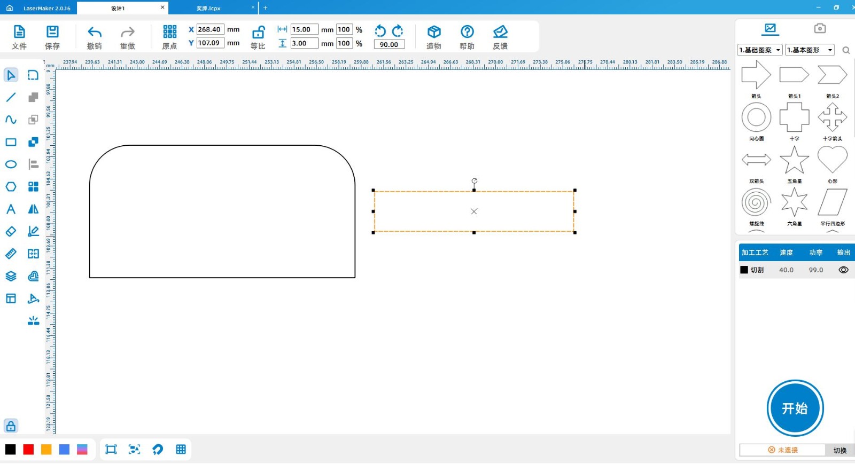Open the File (文件) menu
The width and height of the screenshot is (855, 464).
tap(19, 37)
